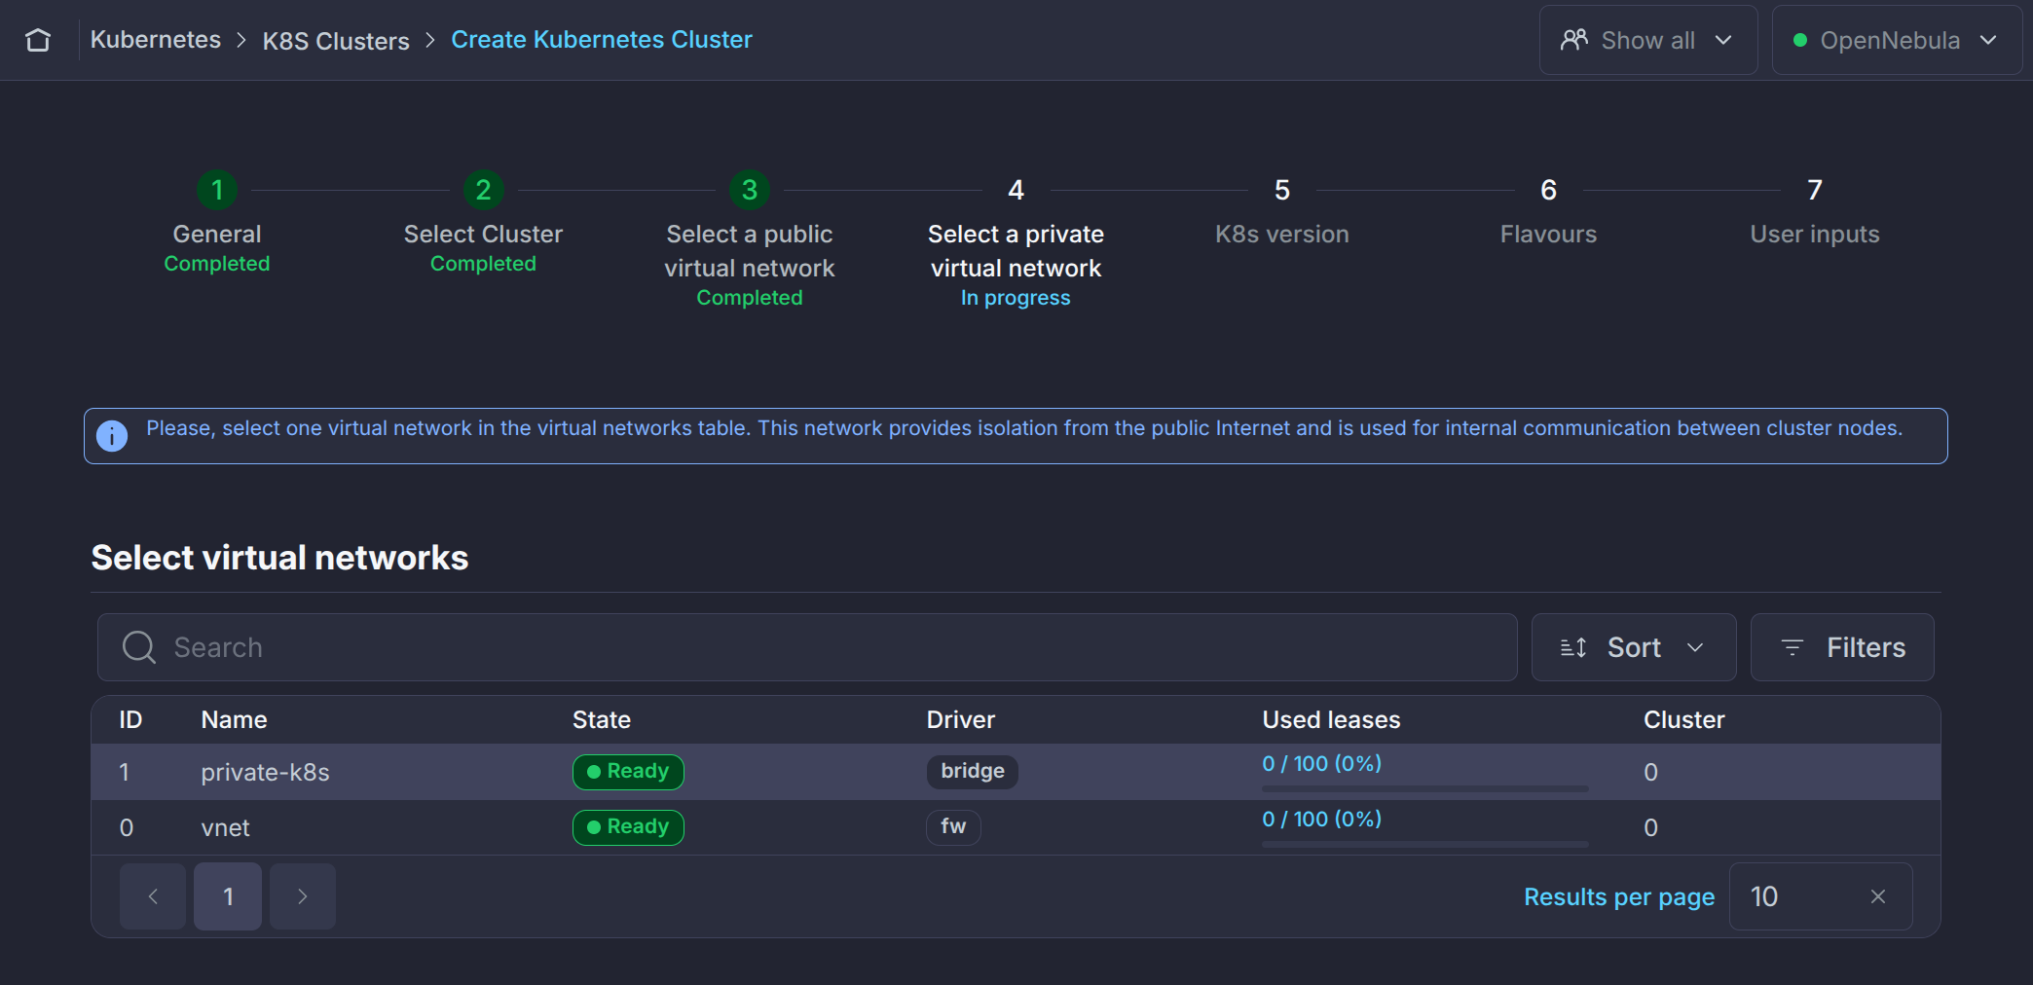This screenshot has height=985, width=2033.
Task: Click the Driver column header
Action: tap(961, 719)
